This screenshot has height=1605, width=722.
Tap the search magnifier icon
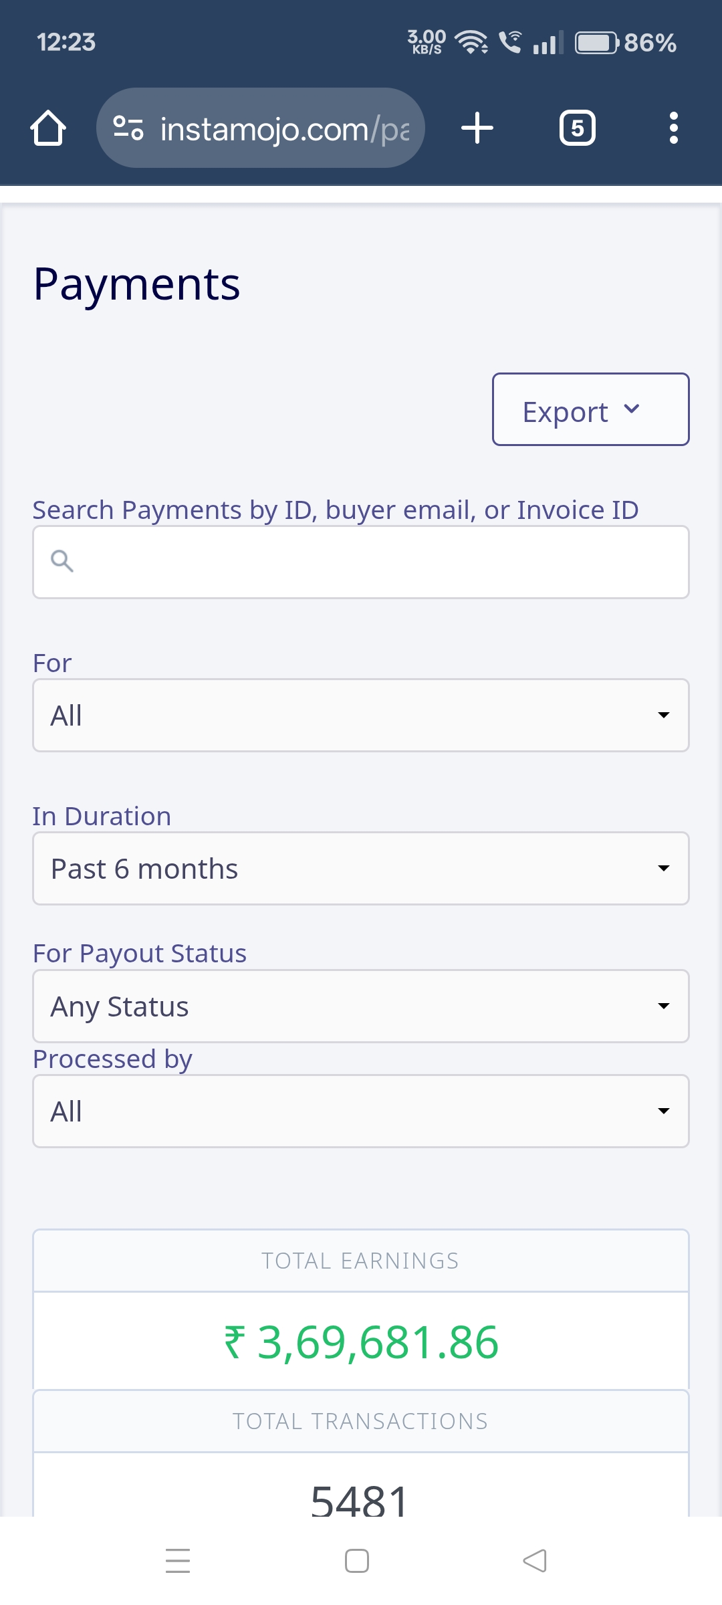[62, 561]
